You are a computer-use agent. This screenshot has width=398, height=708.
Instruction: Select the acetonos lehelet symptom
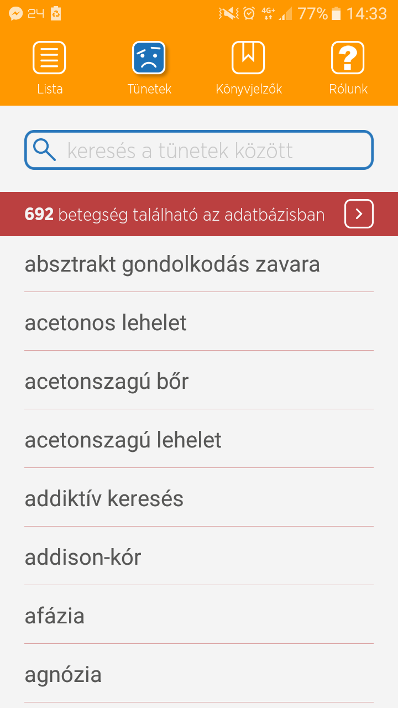pos(106,323)
